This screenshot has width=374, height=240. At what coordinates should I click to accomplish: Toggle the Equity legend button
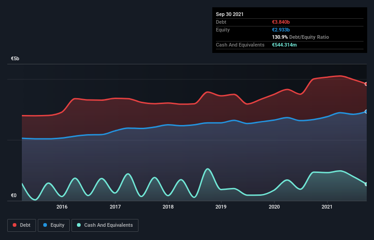click(x=54, y=225)
